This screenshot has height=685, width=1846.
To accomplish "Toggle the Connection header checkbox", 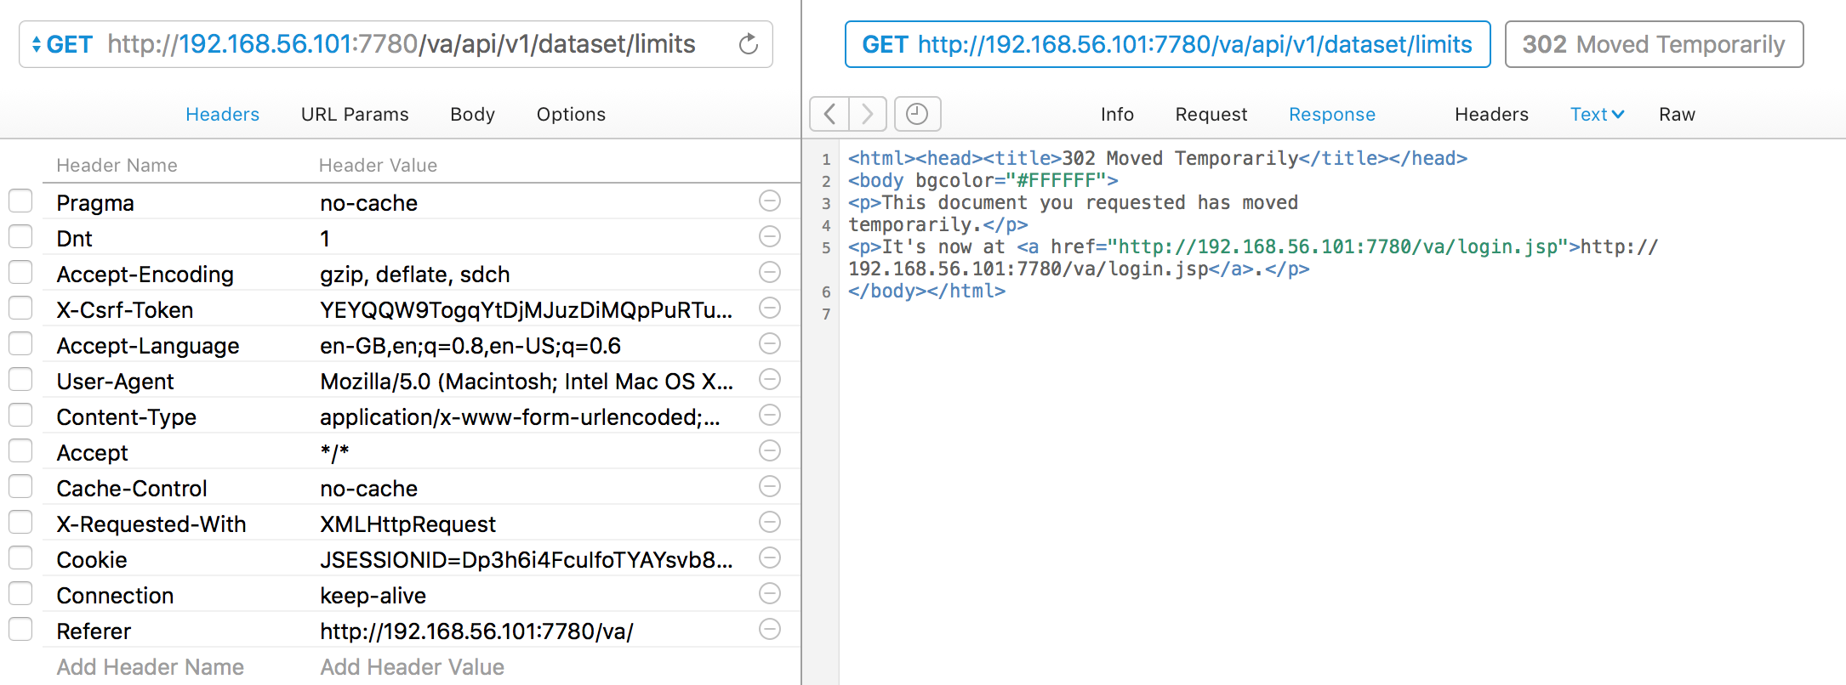I will click(20, 594).
